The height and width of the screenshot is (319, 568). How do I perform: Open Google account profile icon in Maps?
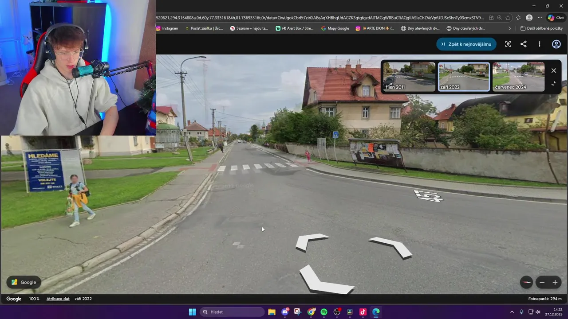coord(556,44)
